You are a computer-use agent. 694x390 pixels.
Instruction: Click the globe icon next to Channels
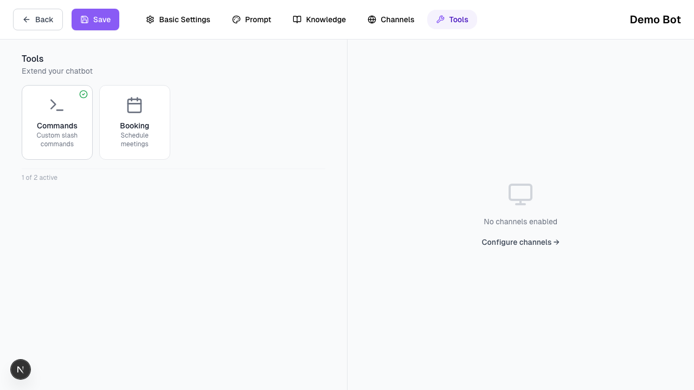372,19
